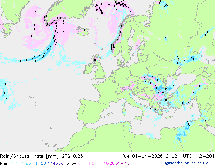215x166 pixels.
Task: Select the snow legend value 0.1
Action: [x=81, y=163]
